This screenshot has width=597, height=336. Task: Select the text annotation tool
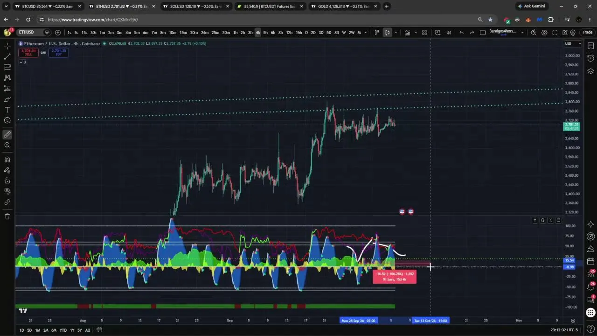pyautogui.click(x=7, y=110)
